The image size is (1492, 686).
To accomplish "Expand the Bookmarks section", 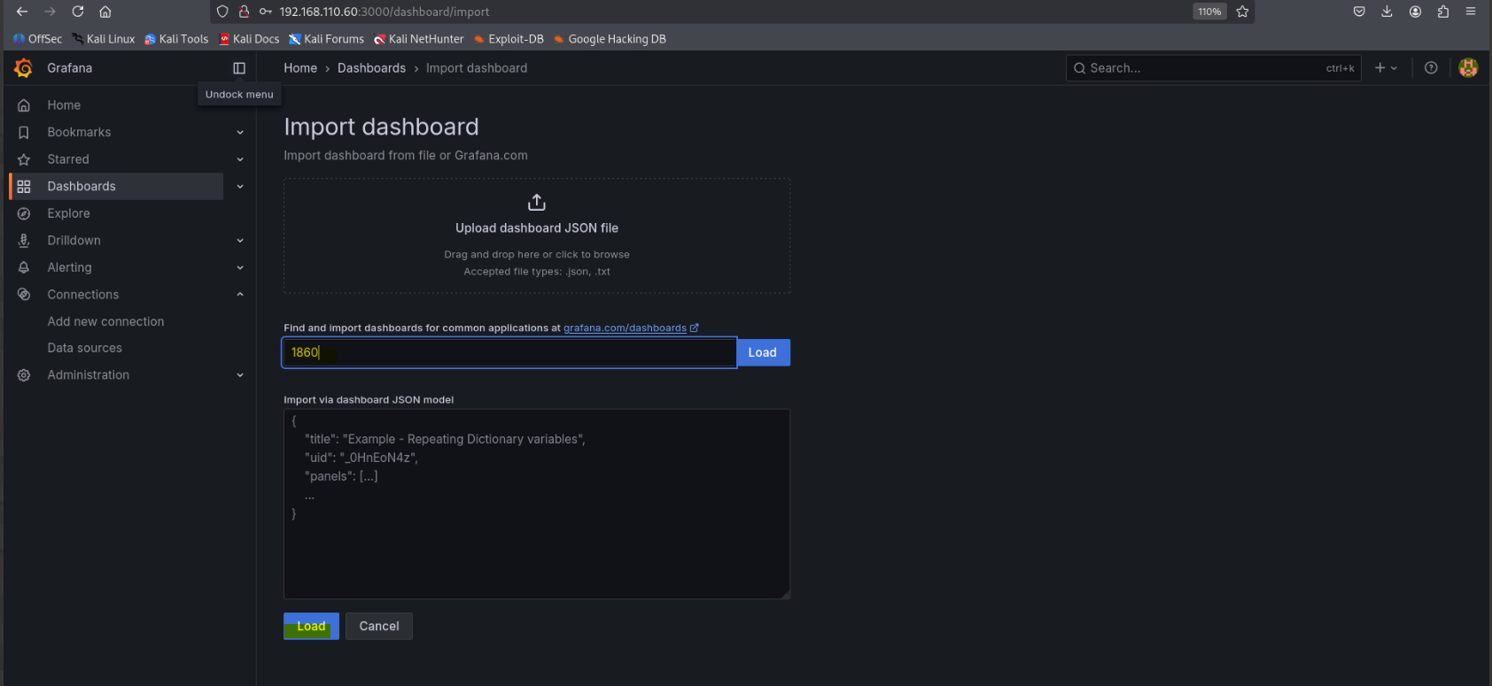I will (x=240, y=133).
